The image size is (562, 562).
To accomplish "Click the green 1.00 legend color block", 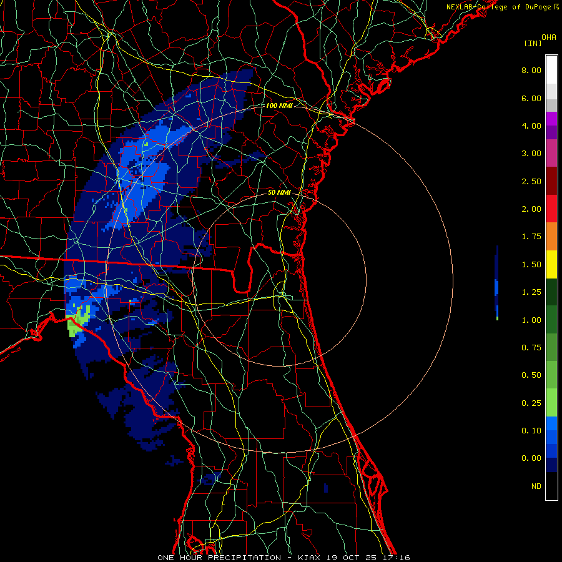I will click(551, 320).
